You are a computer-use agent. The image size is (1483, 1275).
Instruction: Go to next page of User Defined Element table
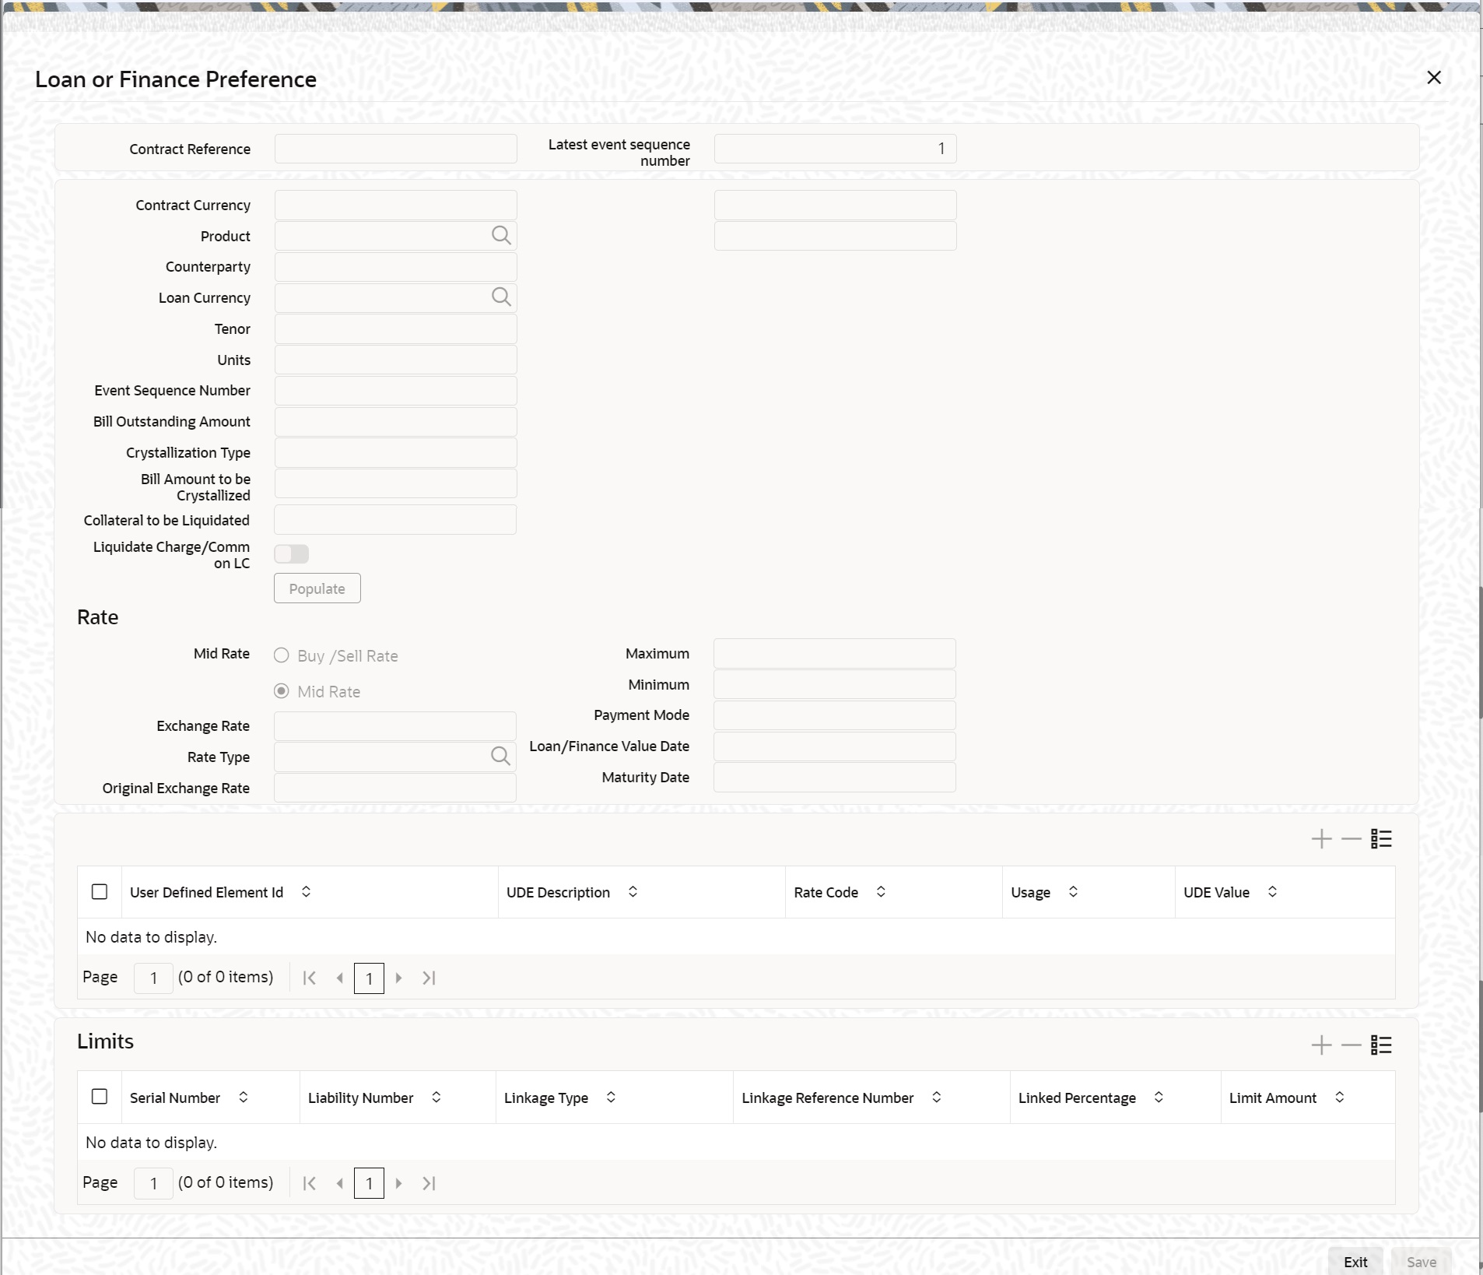[398, 978]
